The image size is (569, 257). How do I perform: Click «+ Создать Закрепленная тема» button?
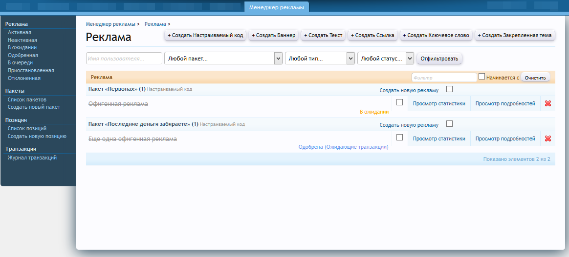click(515, 36)
